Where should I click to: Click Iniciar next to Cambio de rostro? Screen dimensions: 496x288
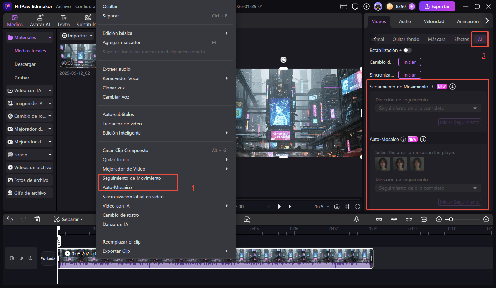point(409,62)
